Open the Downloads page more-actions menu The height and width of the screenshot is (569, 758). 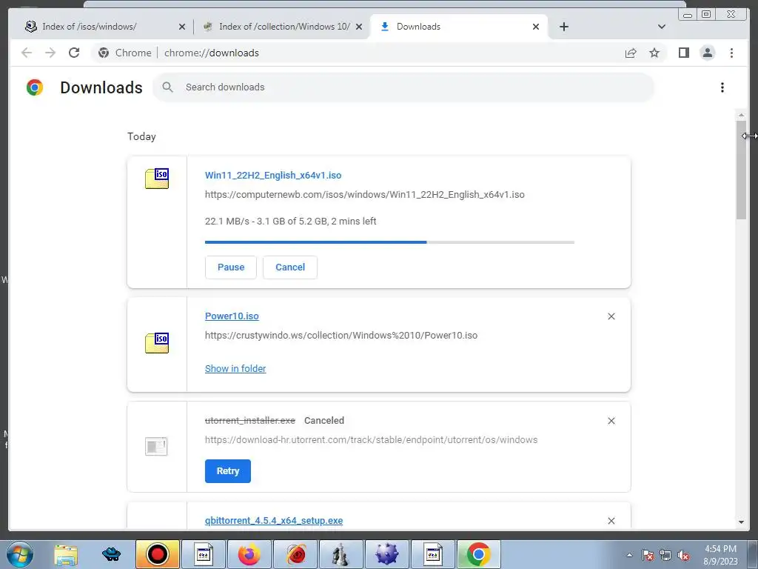click(x=722, y=87)
